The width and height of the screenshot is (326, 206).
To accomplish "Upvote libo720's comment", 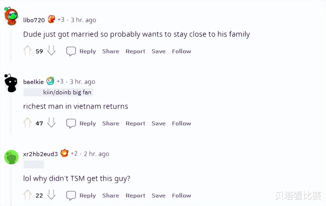I will (x=27, y=51).
